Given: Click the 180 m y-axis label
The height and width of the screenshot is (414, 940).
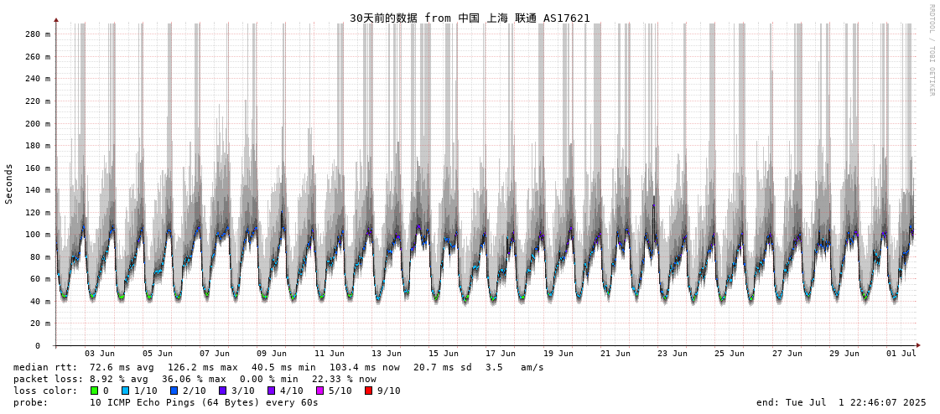Looking at the screenshot, I should tap(38, 146).
